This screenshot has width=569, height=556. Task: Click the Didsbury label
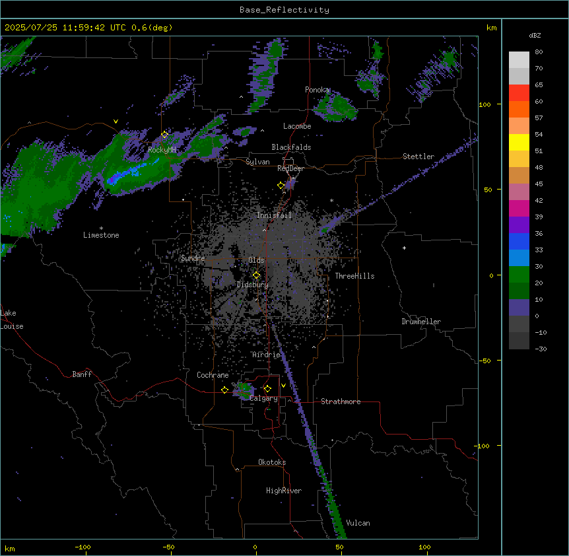pyautogui.click(x=253, y=285)
